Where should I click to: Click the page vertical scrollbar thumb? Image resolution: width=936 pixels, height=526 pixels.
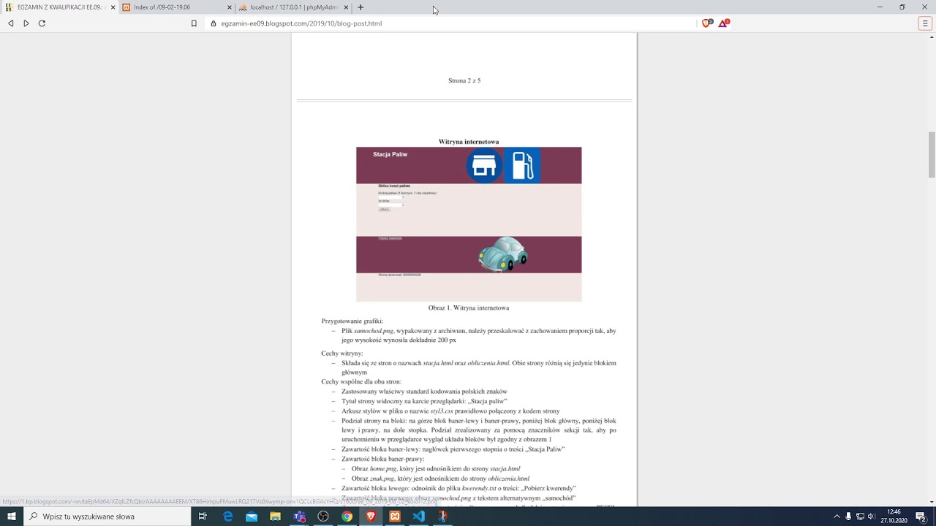pyautogui.click(x=932, y=154)
